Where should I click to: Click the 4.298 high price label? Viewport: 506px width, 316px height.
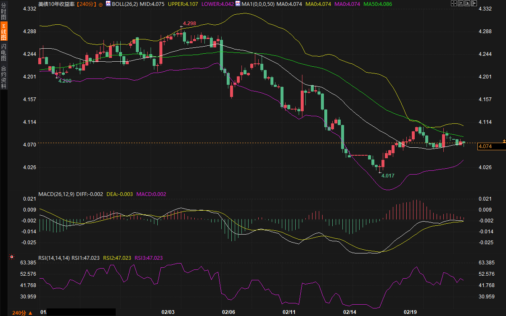tap(189, 24)
